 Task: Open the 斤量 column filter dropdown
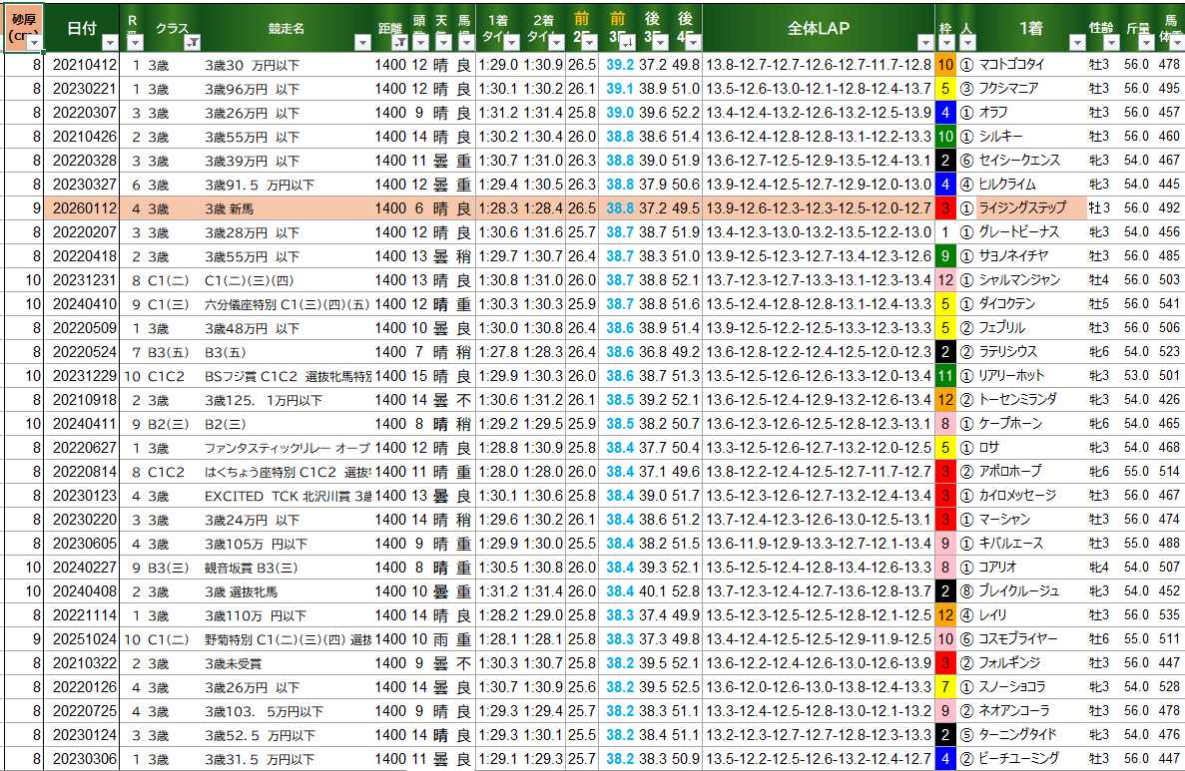click(x=1146, y=43)
